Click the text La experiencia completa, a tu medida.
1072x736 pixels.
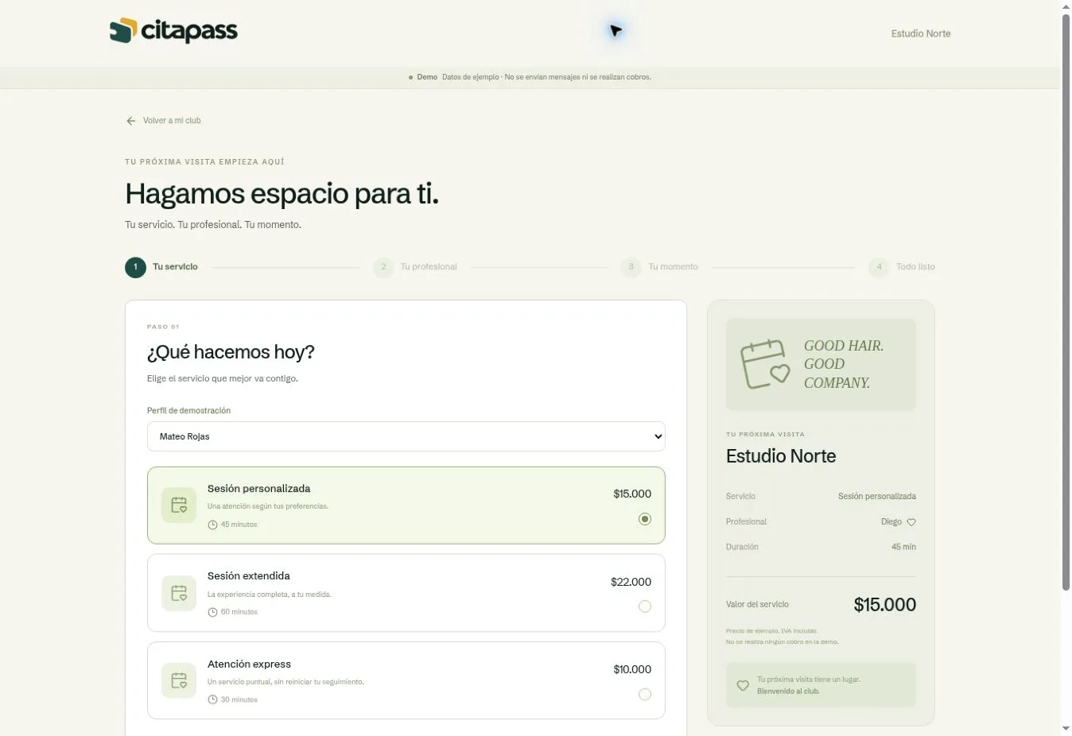tap(270, 595)
